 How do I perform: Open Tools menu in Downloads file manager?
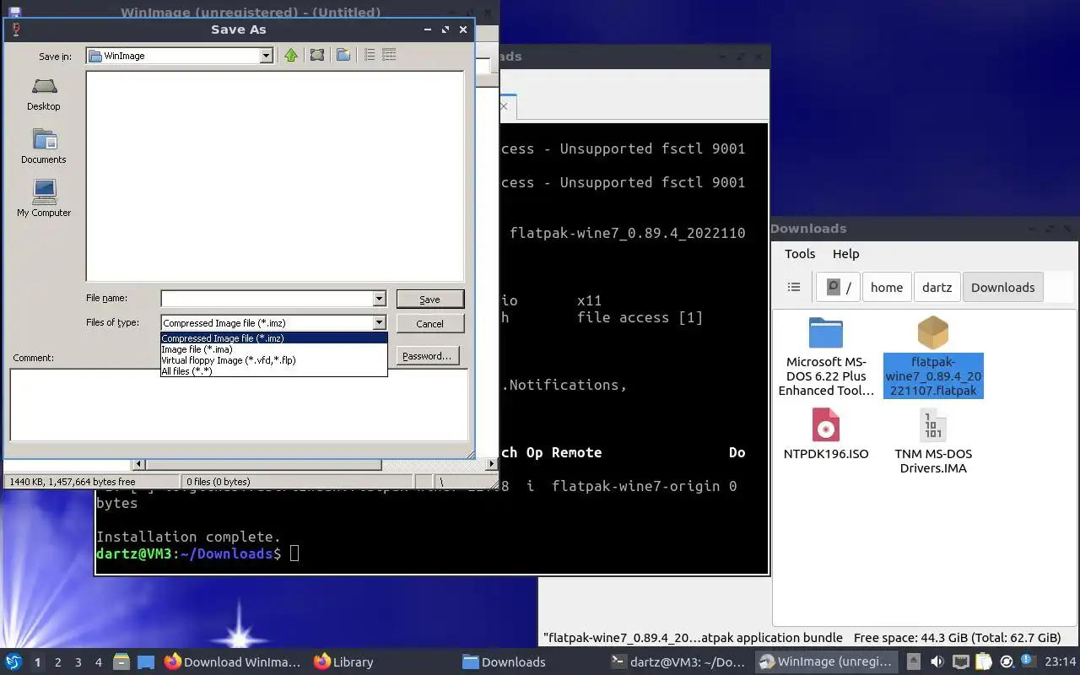pyautogui.click(x=800, y=254)
